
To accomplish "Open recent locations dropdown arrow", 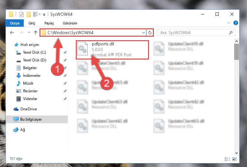I will pos(29,32).
